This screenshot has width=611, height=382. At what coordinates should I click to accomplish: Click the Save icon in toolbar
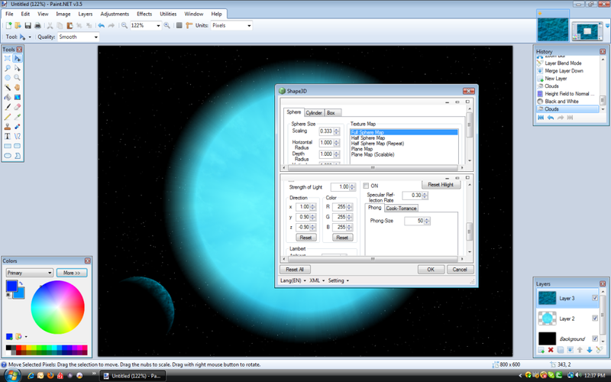27,26
